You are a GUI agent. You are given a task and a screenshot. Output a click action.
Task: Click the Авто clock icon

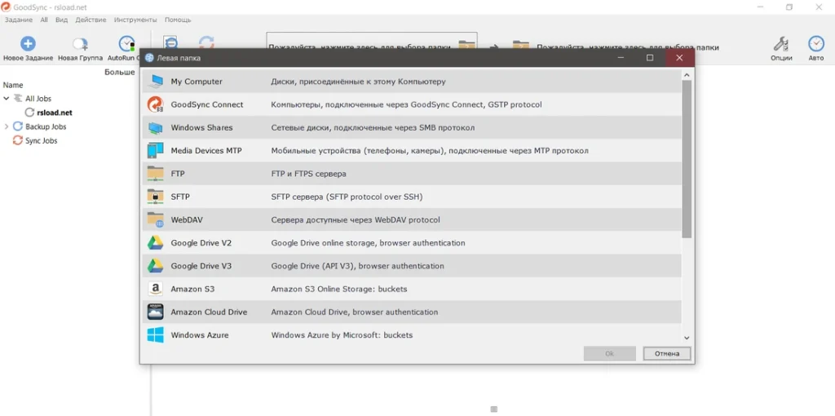(815, 44)
